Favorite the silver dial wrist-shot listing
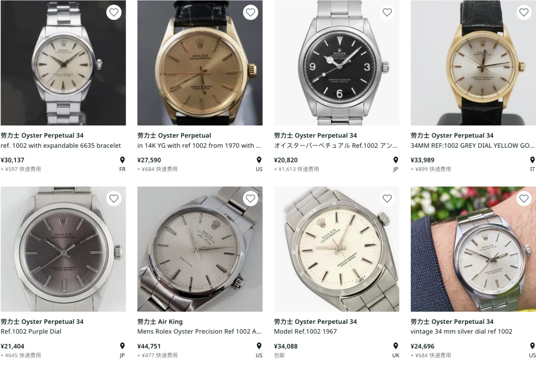Screen dimensions: 536x365 [x=524, y=199]
